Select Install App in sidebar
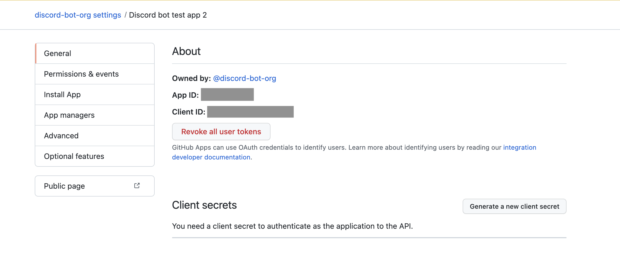The image size is (620, 255). (95, 94)
